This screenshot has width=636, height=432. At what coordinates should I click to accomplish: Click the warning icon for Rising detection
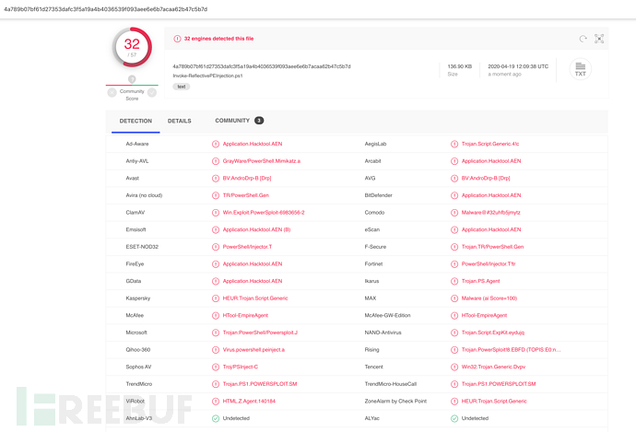click(x=454, y=350)
